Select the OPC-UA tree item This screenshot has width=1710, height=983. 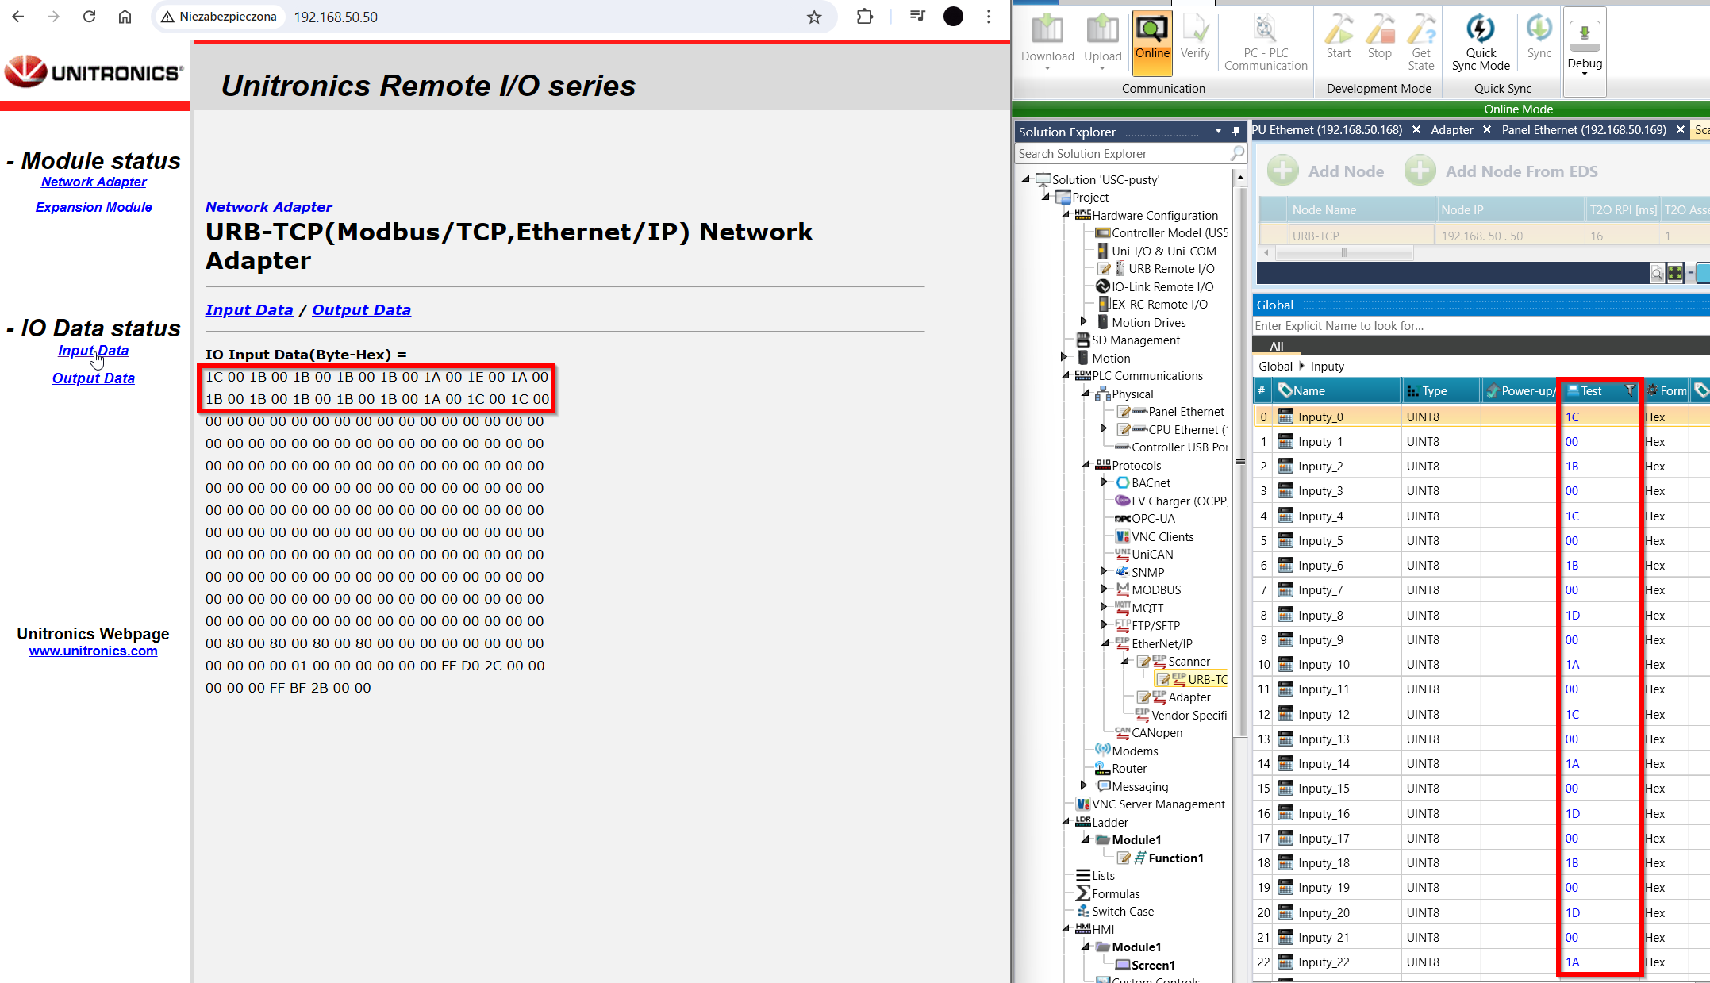tap(1153, 519)
